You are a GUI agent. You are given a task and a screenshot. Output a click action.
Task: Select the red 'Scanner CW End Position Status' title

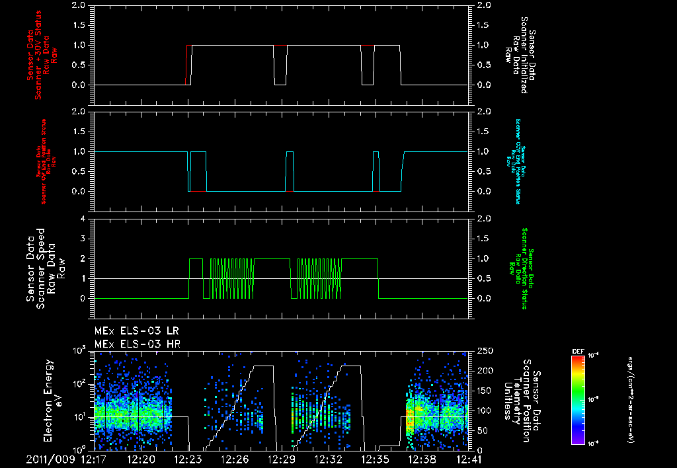click(44, 162)
